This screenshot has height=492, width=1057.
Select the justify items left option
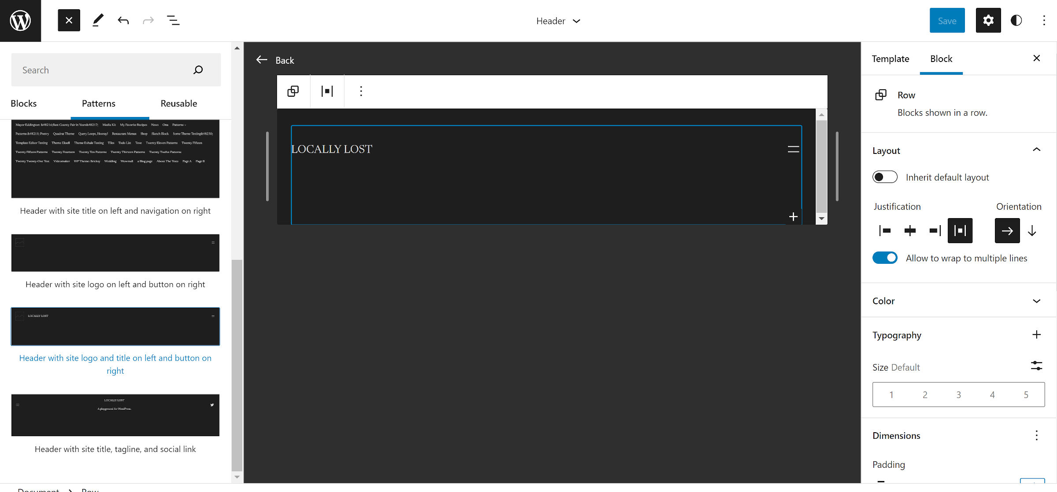coord(884,230)
